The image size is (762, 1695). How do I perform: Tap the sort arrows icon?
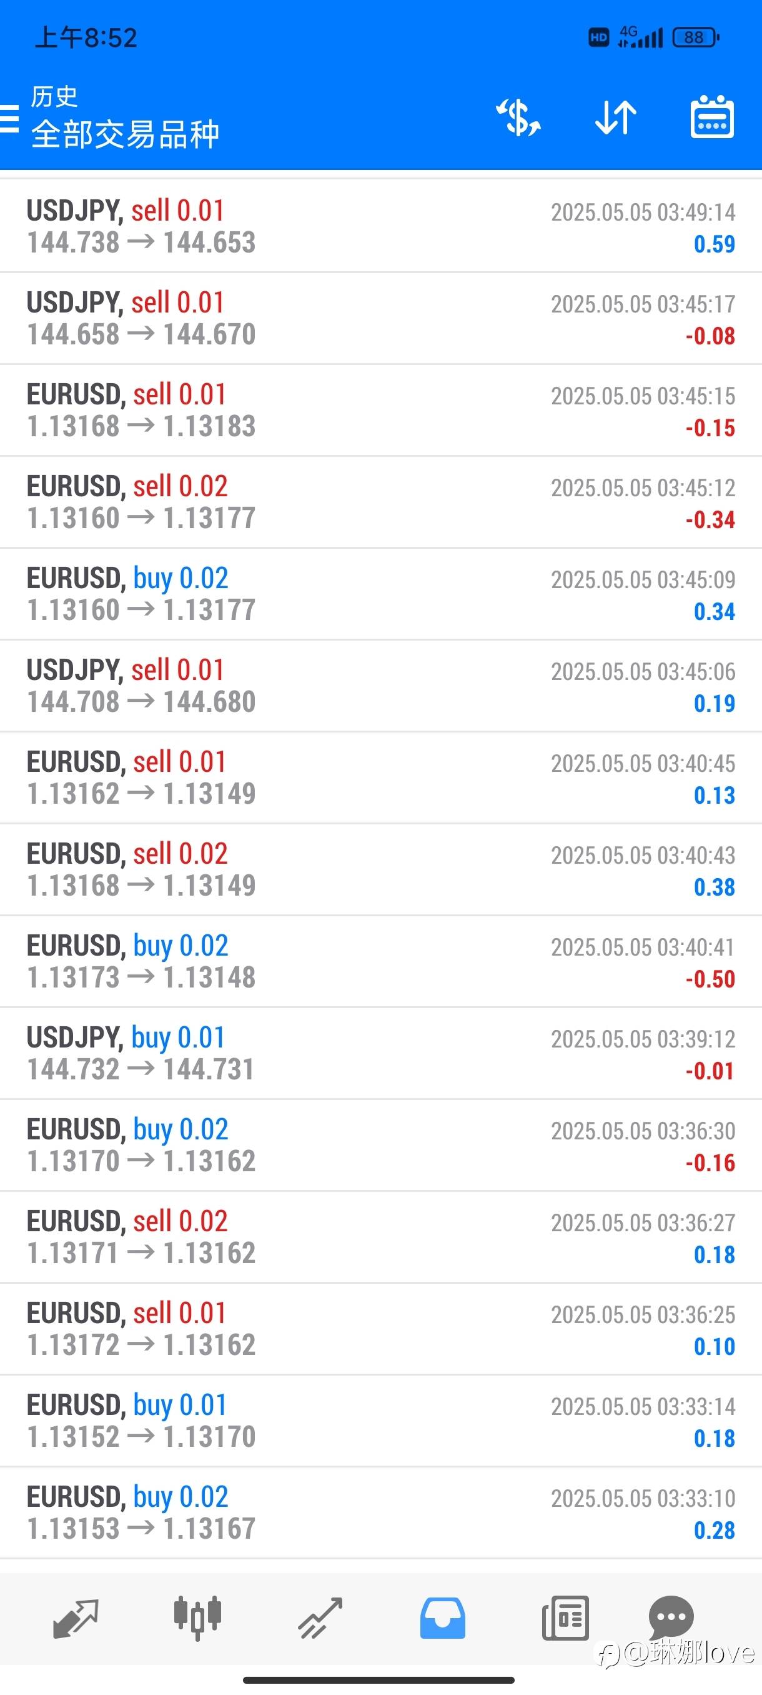click(x=615, y=119)
